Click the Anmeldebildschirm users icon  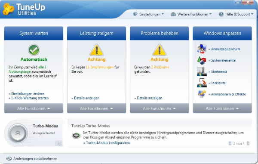click(x=202, y=49)
